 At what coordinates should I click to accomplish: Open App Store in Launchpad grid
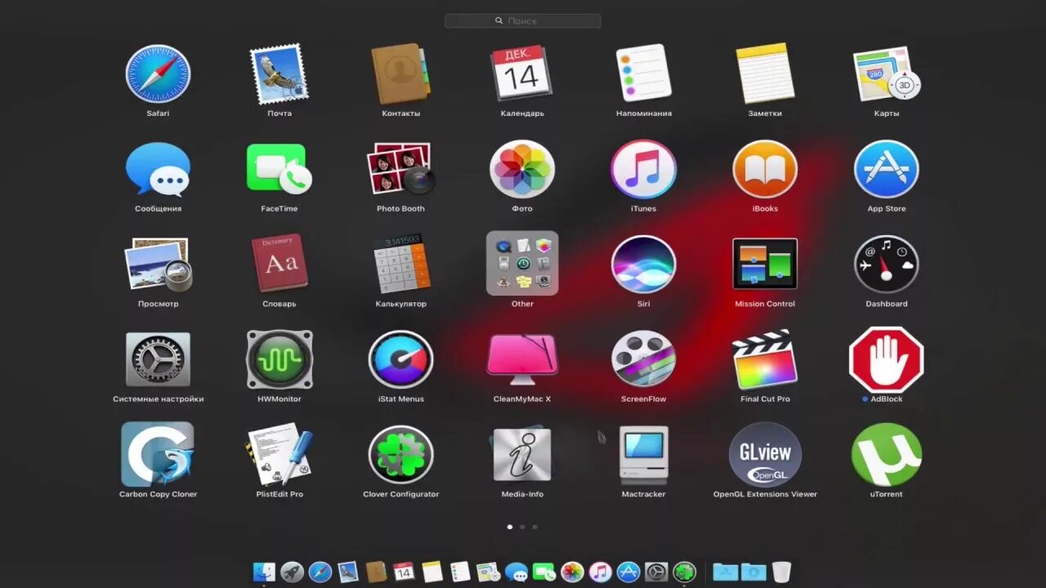pyautogui.click(x=887, y=170)
